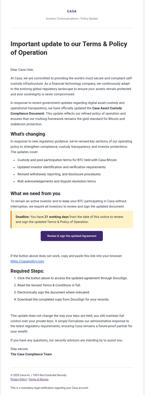Click the Revised withdrawal, reporting, and disclosure bullet
Screen dimensions: 145x395
[x=59, y=174]
